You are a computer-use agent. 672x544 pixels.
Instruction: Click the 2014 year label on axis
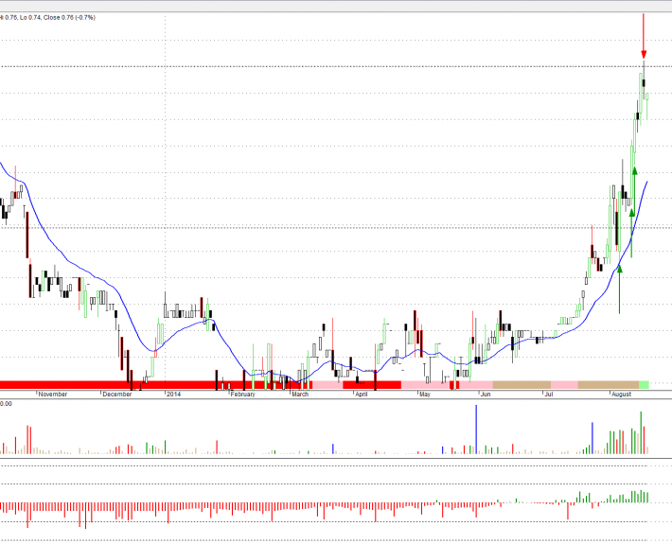pos(173,394)
